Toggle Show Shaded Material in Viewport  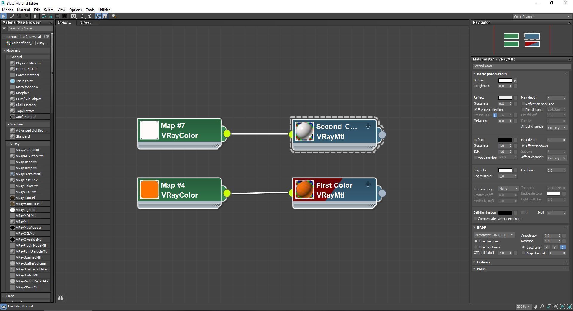[58, 16]
